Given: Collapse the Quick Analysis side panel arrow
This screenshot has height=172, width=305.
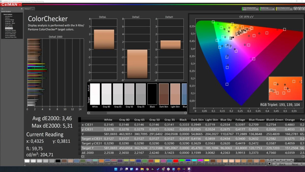Looking at the screenshot, I should tap(21, 8).
